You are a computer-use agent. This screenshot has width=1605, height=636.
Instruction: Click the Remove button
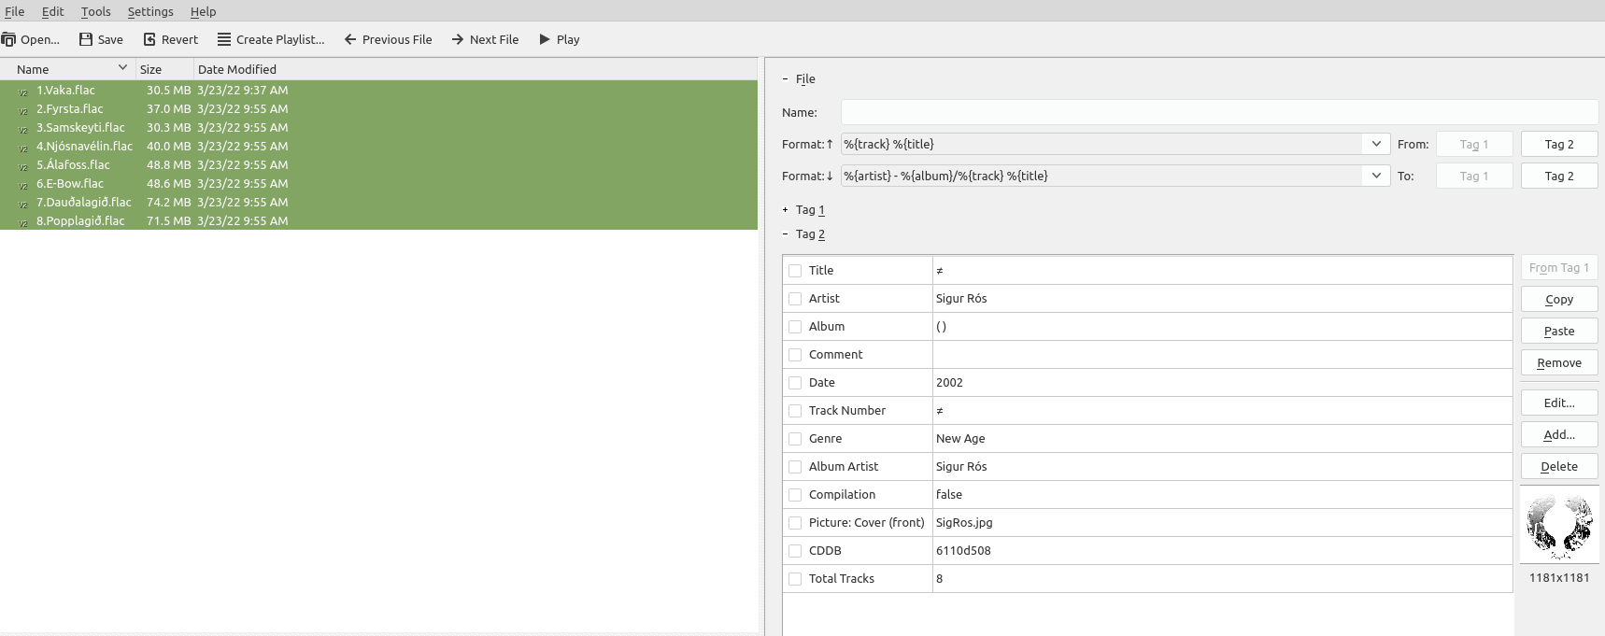(1558, 363)
